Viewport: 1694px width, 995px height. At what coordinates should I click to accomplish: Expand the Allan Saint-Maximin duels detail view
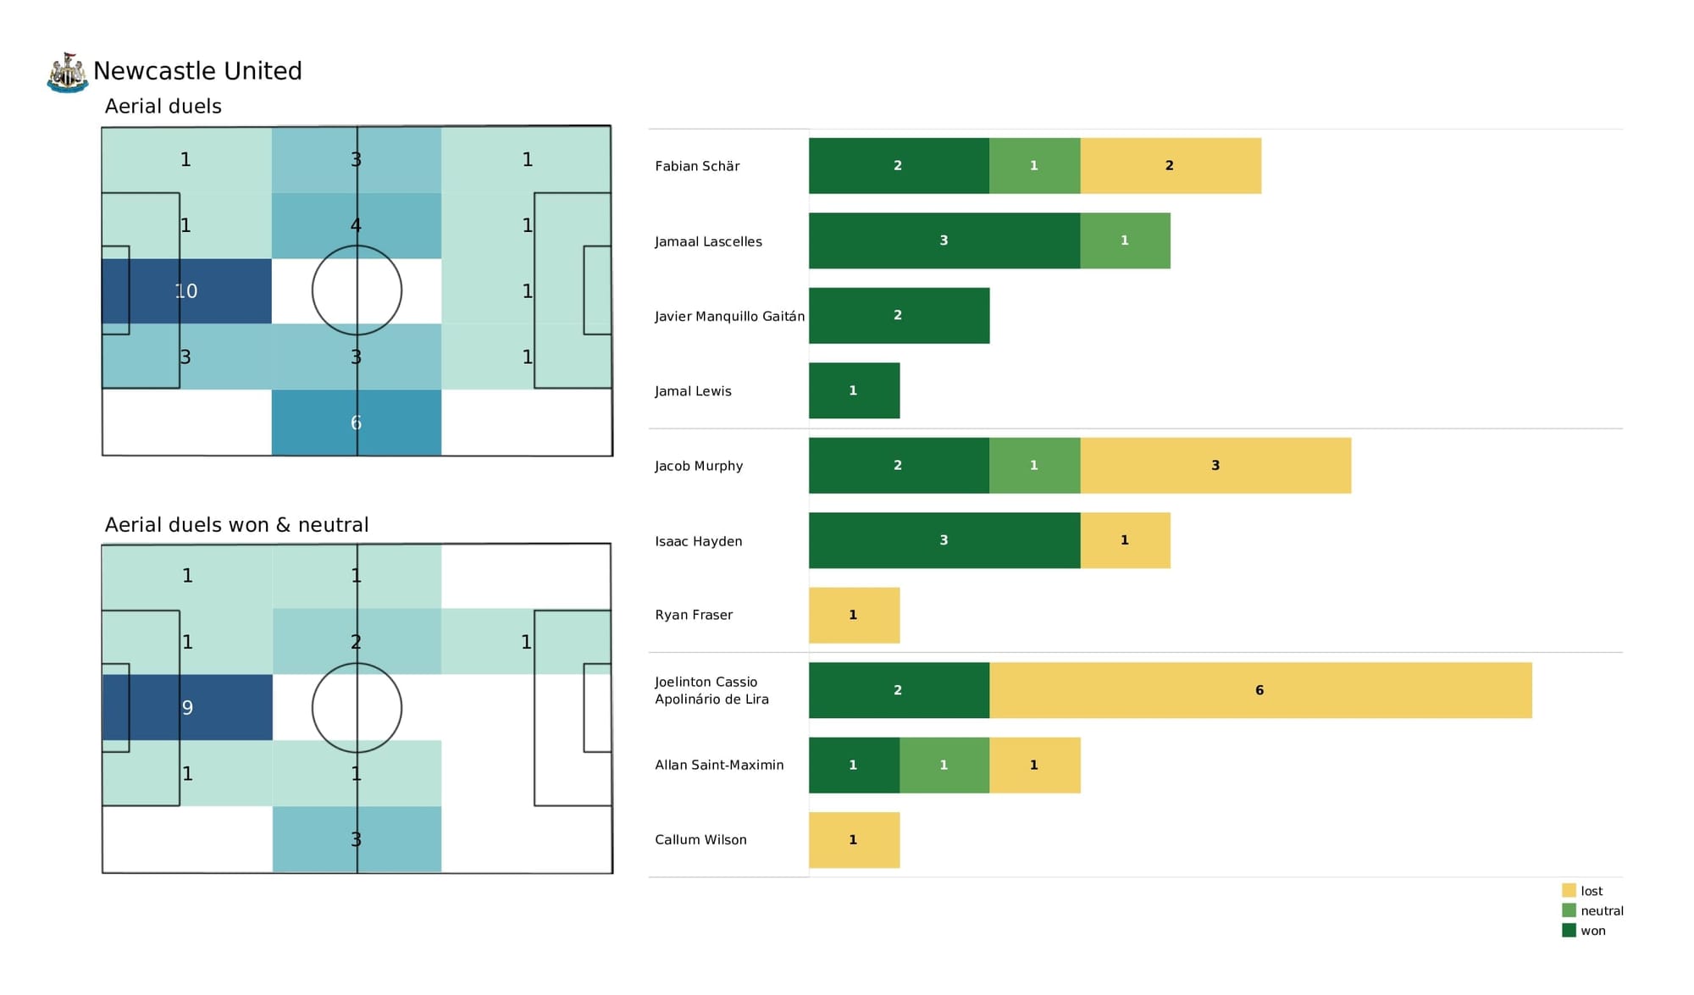(x=948, y=766)
